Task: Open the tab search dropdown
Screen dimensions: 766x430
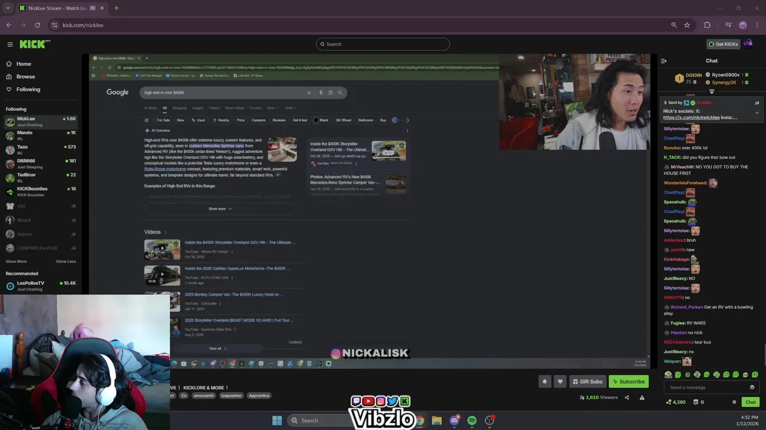Action: (8, 8)
